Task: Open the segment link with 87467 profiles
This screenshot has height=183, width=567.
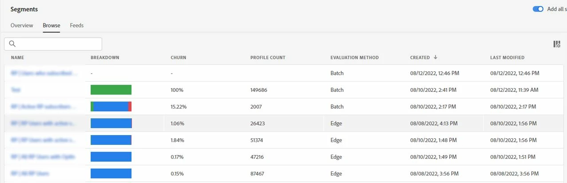Action: tap(30, 174)
